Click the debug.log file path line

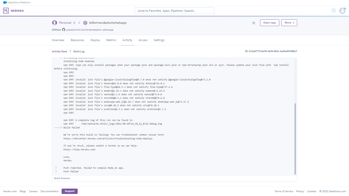pyautogui.click(x=113, y=124)
